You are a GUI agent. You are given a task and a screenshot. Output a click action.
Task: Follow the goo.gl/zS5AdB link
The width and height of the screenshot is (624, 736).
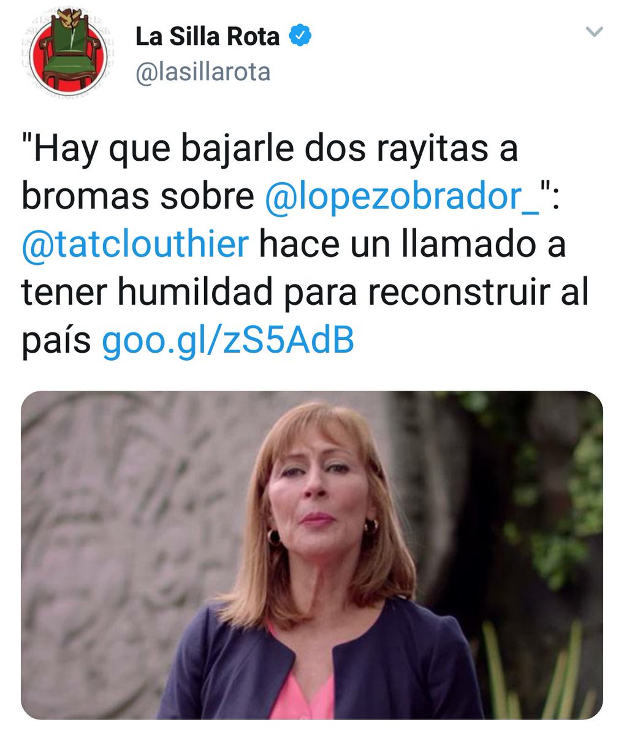tap(228, 340)
